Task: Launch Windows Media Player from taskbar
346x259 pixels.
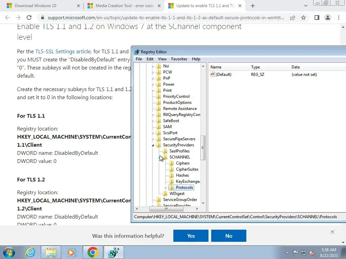Action: click(72, 252)
